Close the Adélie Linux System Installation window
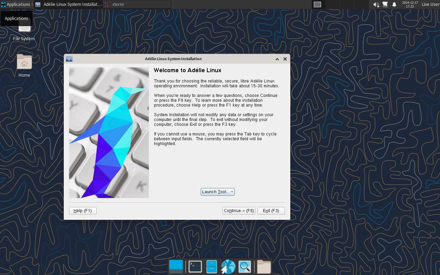The height and width of the screenshot is (275, 440). 285,59
